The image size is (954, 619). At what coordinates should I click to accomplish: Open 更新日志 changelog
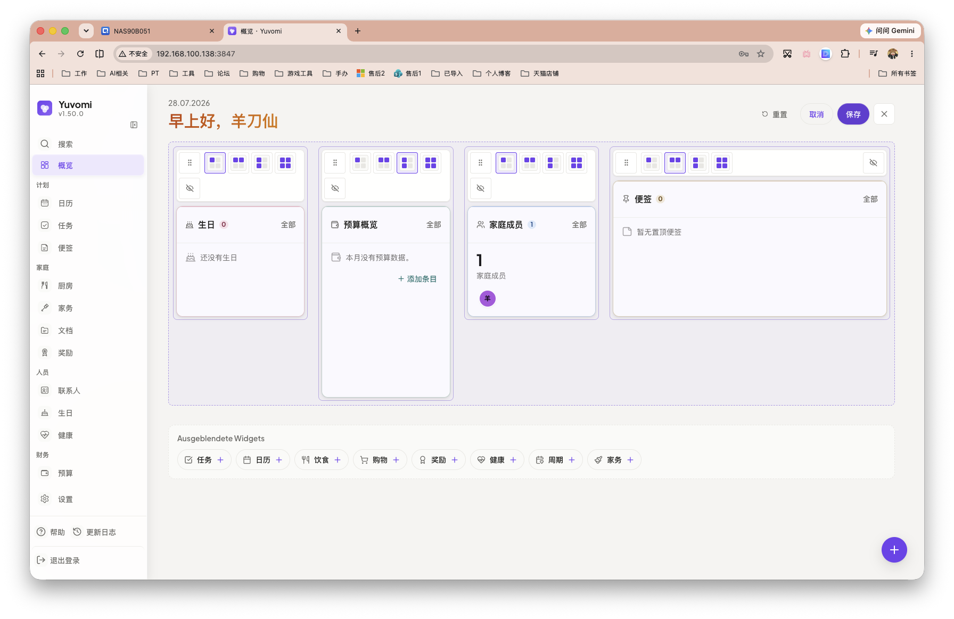(x=94, y=532)
